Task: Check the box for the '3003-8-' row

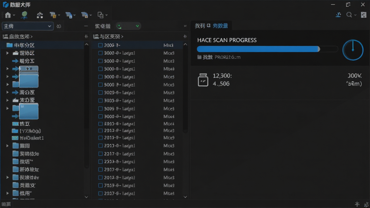Action: [x=100, y=100]
